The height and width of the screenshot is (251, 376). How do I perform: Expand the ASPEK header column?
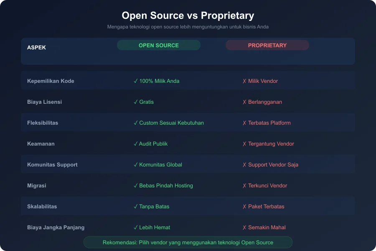point(36,47)
